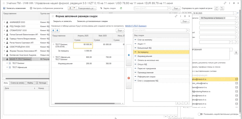Select discount type Отпуск ФД

[x=161, y=64]
